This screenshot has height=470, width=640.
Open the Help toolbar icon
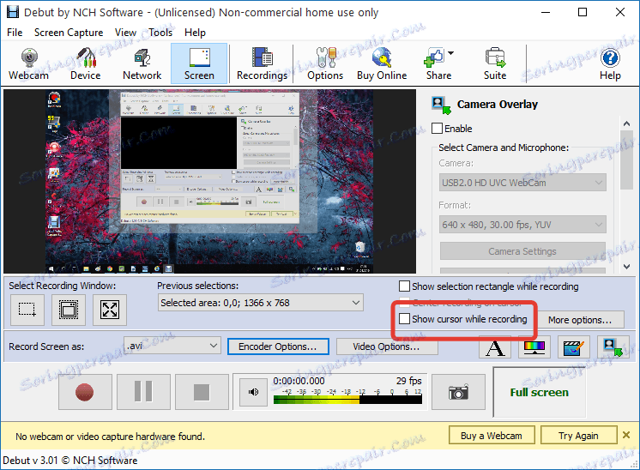610,63
